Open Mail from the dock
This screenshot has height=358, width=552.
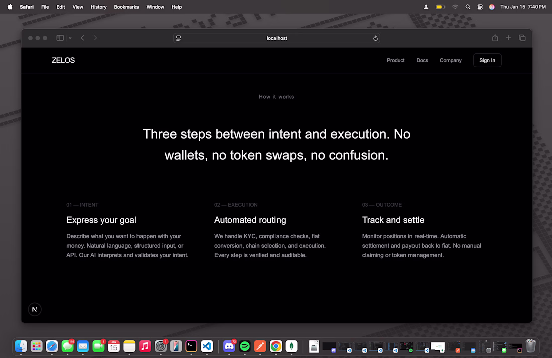83,346
